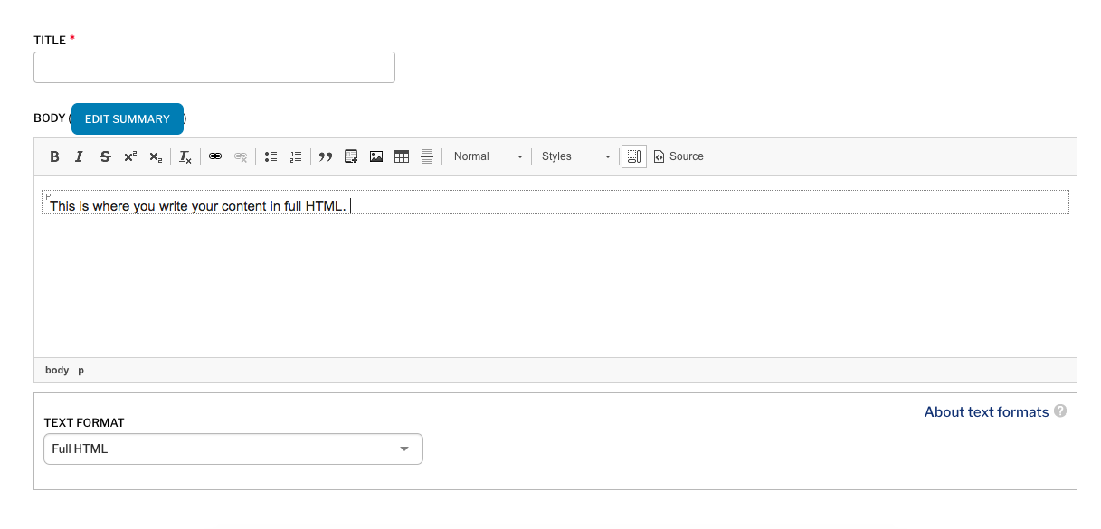Toggle the Show Blocks button
This screenshot has height=529, width=1101.
(x=634, y=156)
